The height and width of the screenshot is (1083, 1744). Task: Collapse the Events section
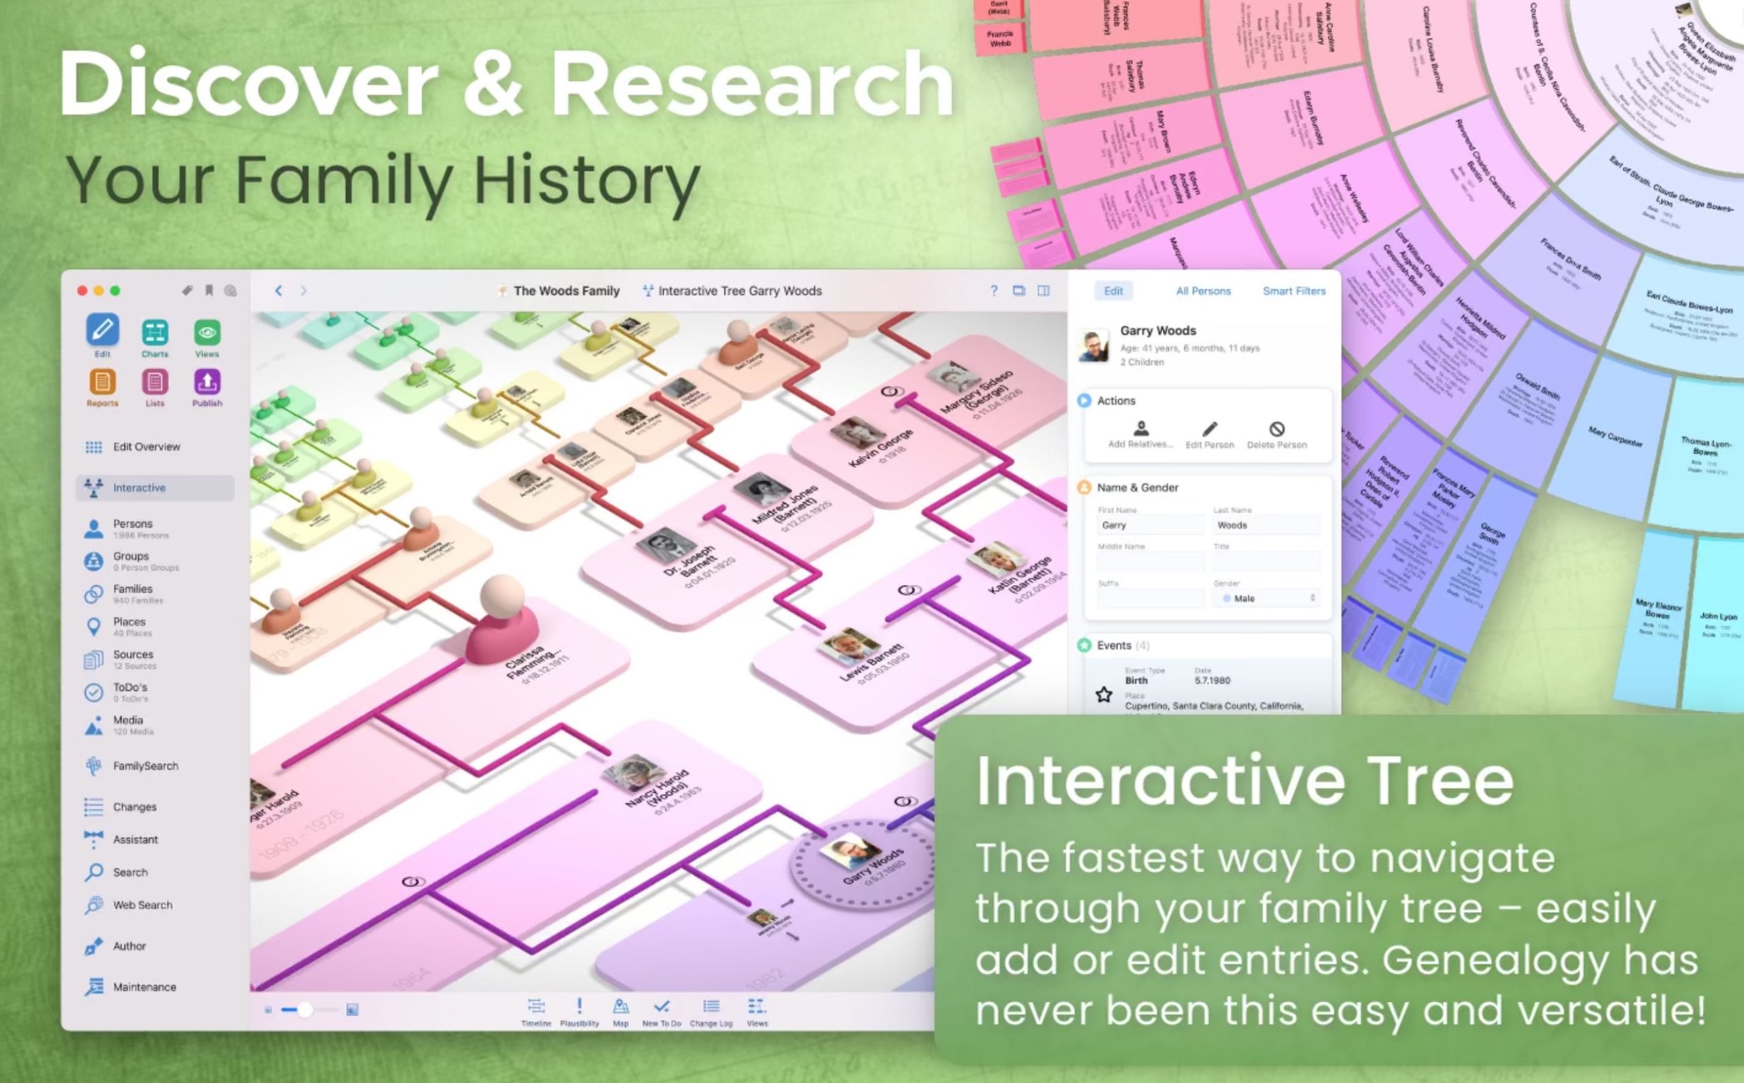click(1084, 645)
